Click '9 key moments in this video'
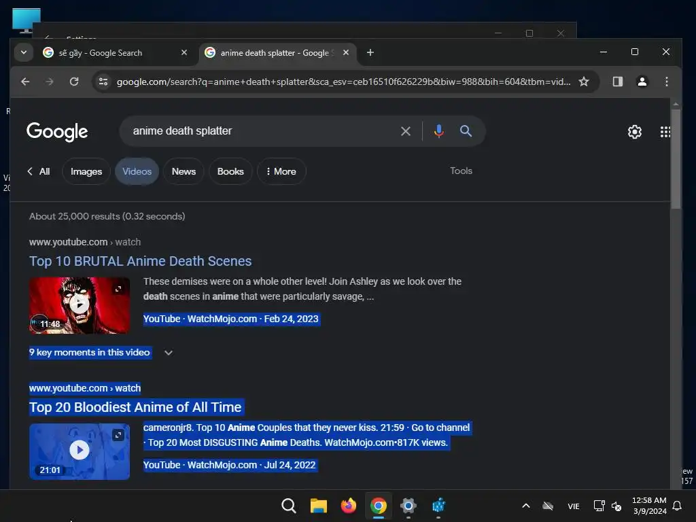This screenshot has width=696, height=522. (x=90, y=353)
